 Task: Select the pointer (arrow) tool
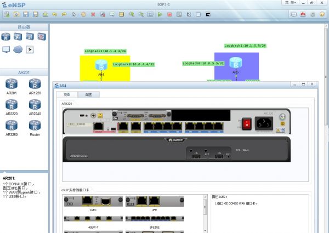[74, 14]
